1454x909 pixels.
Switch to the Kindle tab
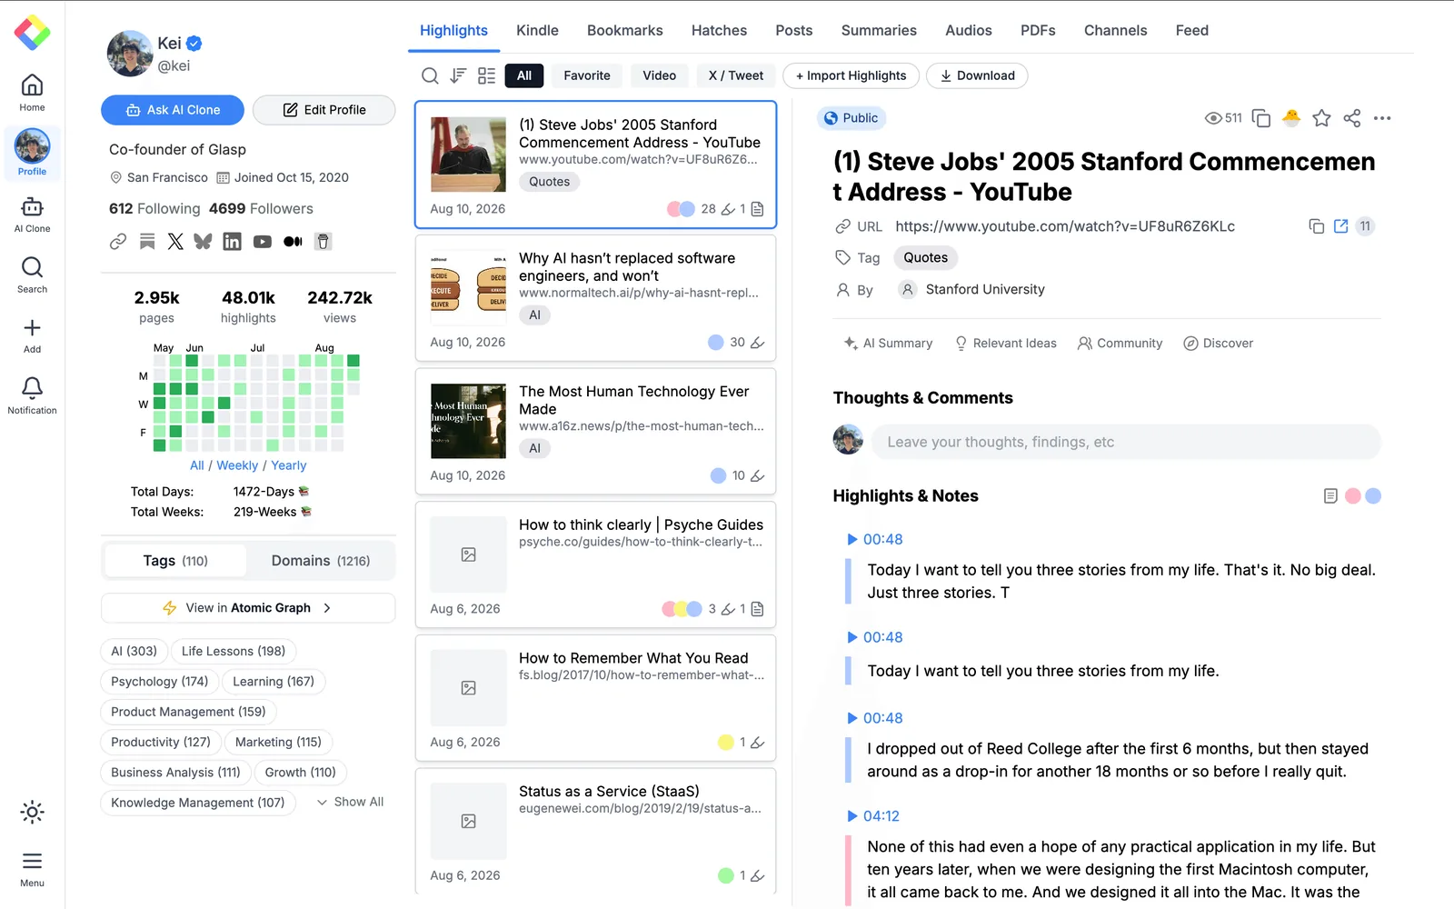(537, 30)
